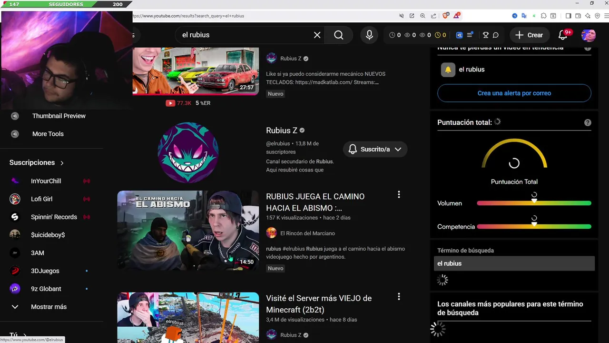This screenshot has height=343, width=609.
Task: Click the 27:57 cars video thumbnail
Action: pyautogui.click(x=196, y=71)
